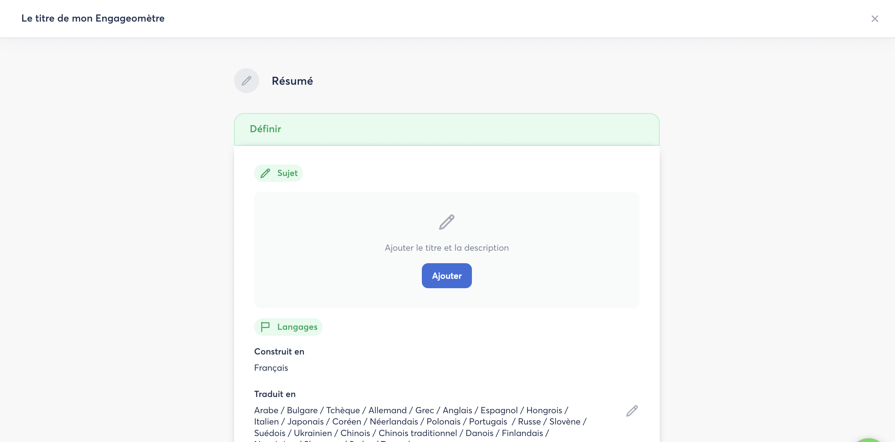Select the Sujet label text
The width and height of the screenshot is (895, 442).
(287, 173)
